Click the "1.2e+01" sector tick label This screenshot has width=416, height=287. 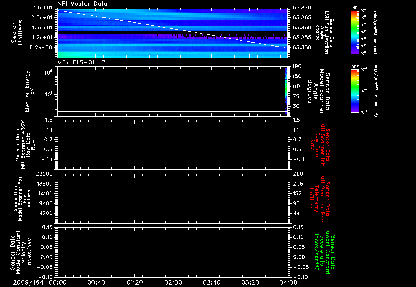[42, 37]
